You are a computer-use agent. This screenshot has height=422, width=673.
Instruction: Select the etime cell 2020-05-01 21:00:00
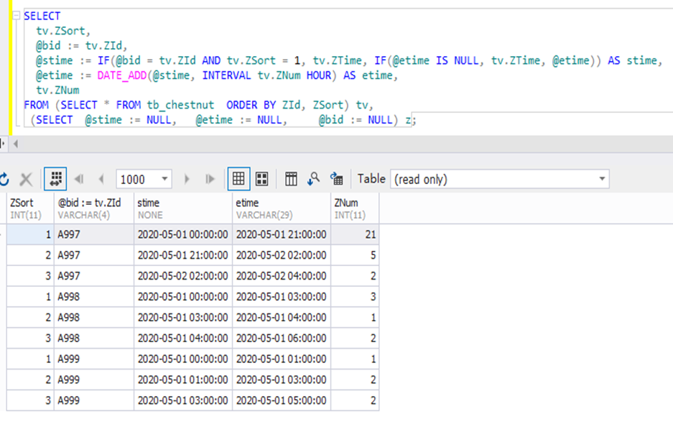[282, 234]
